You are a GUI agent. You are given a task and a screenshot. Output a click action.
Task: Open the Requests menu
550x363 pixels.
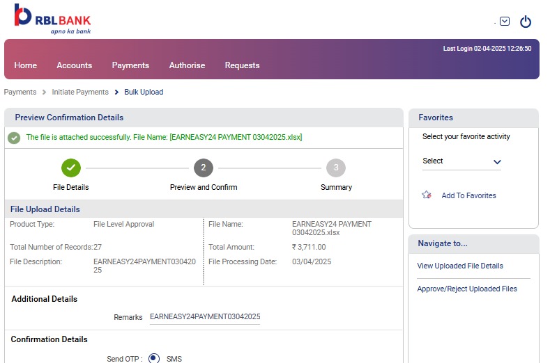pos(242,65)
